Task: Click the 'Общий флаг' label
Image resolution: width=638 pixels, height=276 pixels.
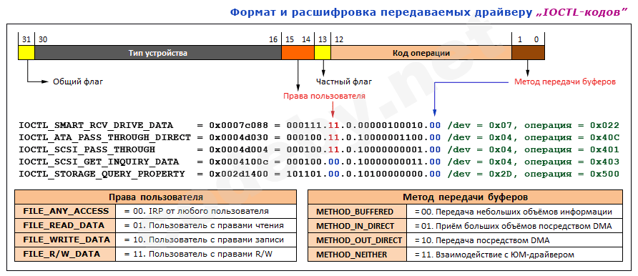Action: (x=78, y=82)
